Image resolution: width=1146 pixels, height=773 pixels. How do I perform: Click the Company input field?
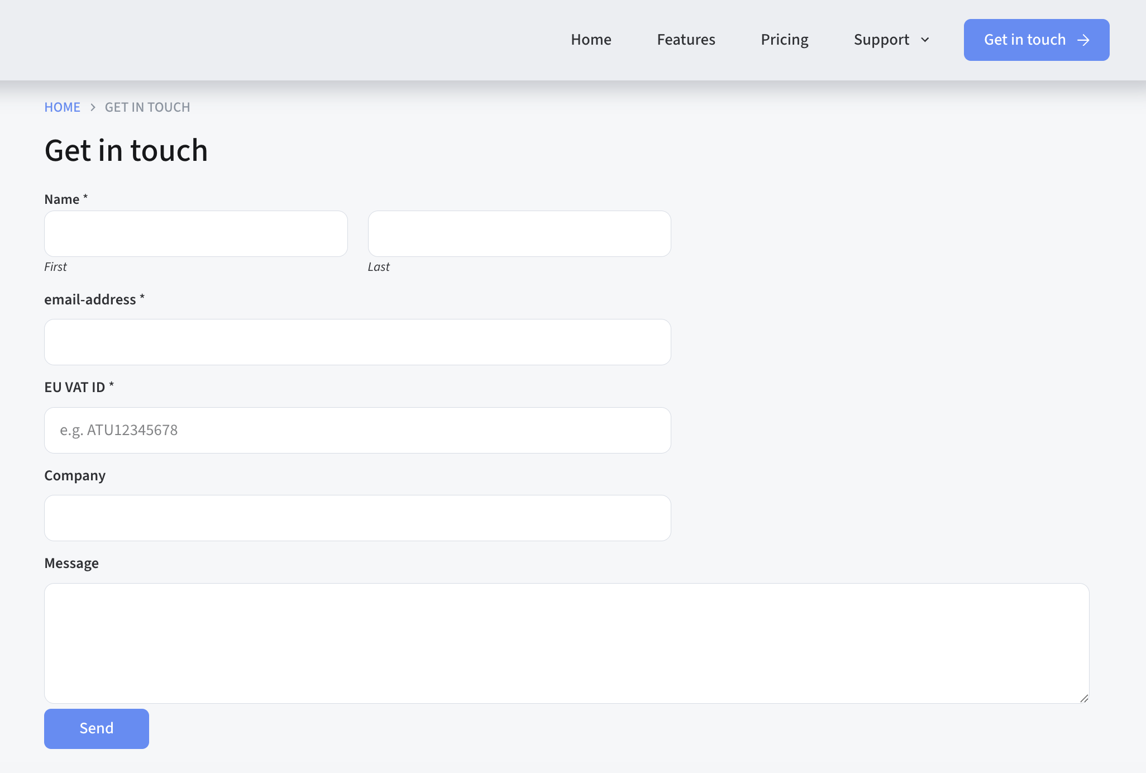point(357,518)
